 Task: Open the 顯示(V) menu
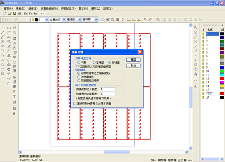click(x=83, y=8)
